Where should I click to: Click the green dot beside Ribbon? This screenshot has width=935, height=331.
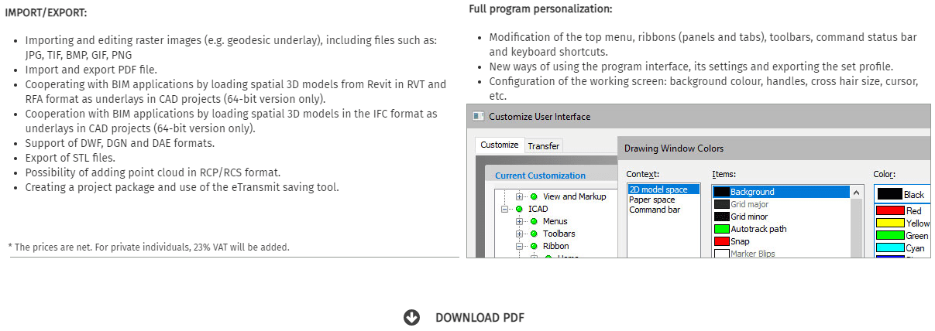tap(535, 246)
